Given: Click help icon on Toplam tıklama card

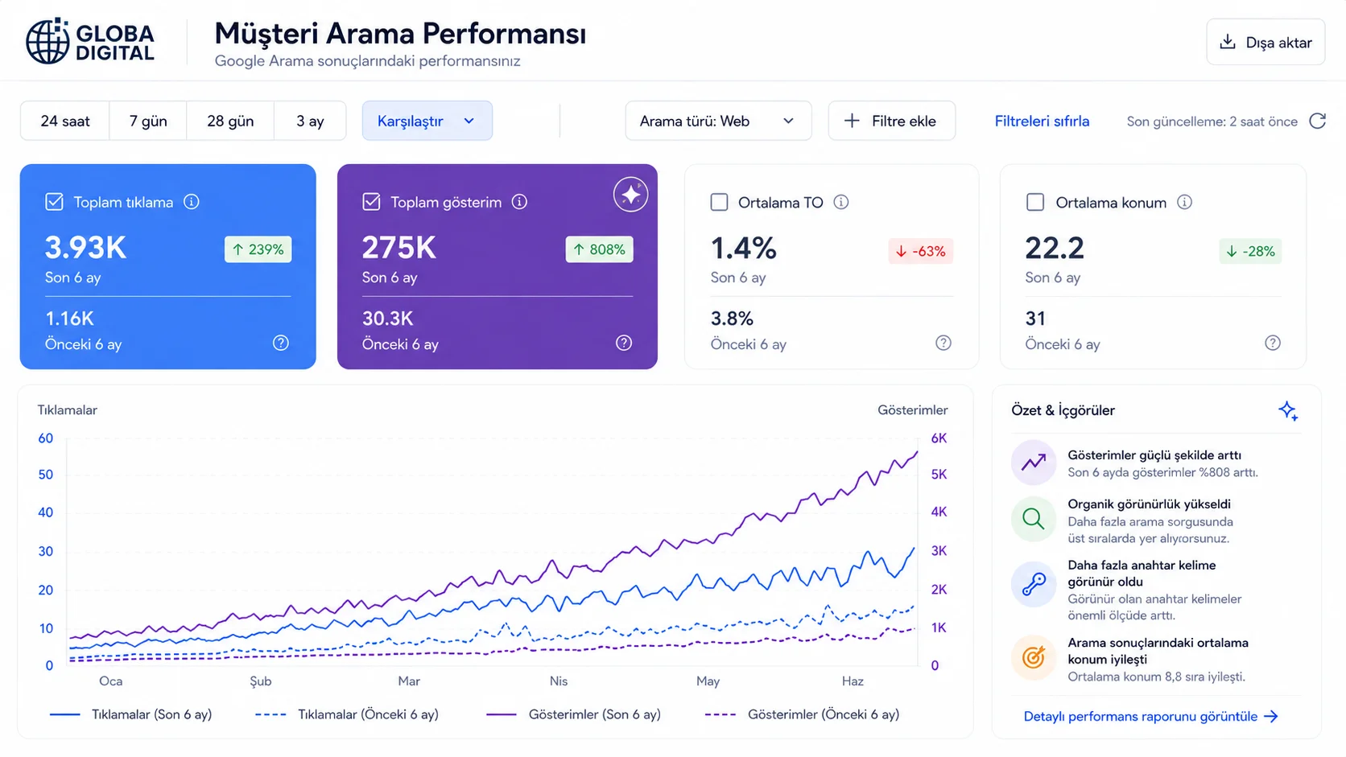Looking at the screenshot, I should tap(281, 343).
